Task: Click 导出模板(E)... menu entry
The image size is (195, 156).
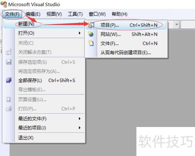Action: tap(44, 89)
